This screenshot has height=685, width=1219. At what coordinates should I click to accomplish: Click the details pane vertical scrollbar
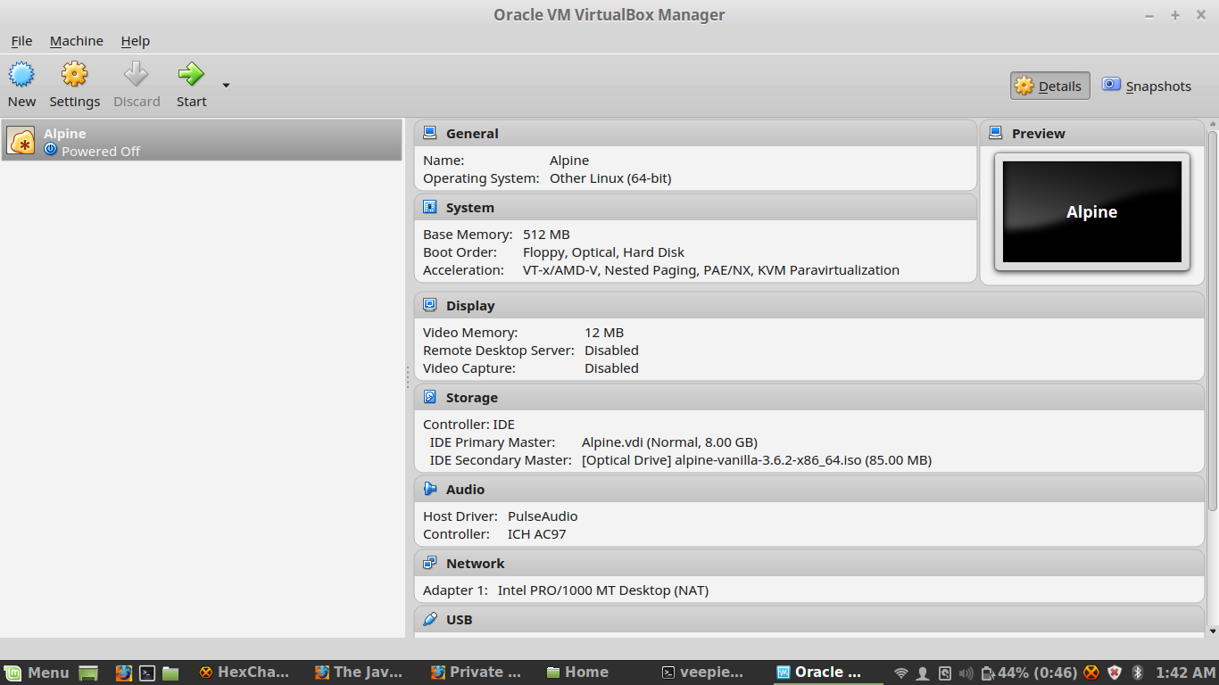pyautogui.click(x=1212, y=321)
